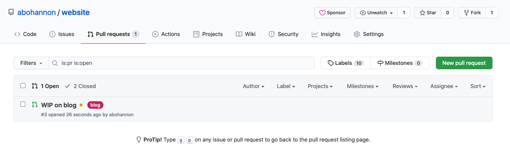Image resolution: width=510 pixels, height=154 pixels.
Task: Fork the website repository
Action: (472, 12)
